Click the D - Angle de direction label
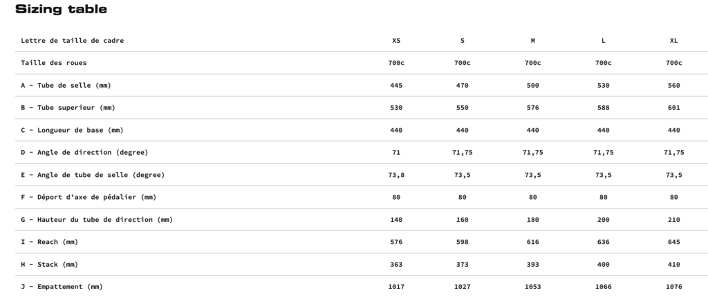708x300 pixels. (x=84, y=153)
